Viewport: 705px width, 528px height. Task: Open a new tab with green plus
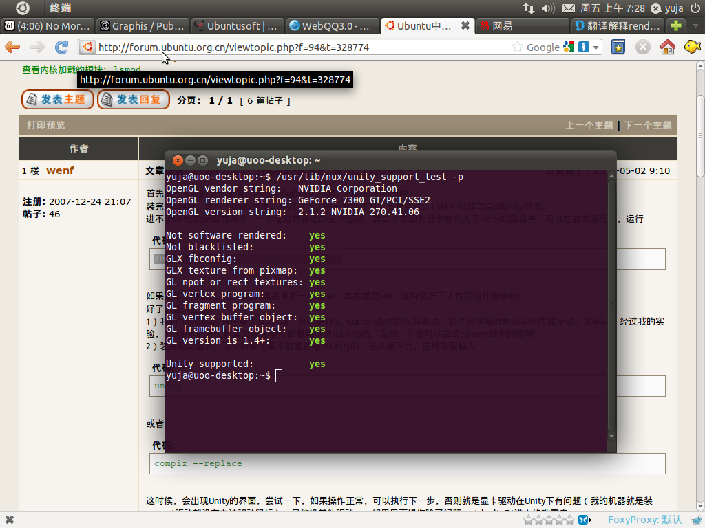click(x=676, y=25)
